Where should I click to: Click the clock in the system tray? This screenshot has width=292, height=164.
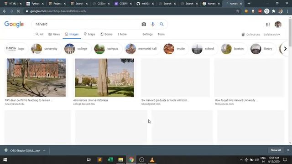274,159
